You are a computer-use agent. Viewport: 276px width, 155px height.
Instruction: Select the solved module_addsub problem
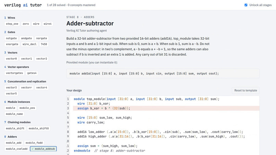(43, 149)
